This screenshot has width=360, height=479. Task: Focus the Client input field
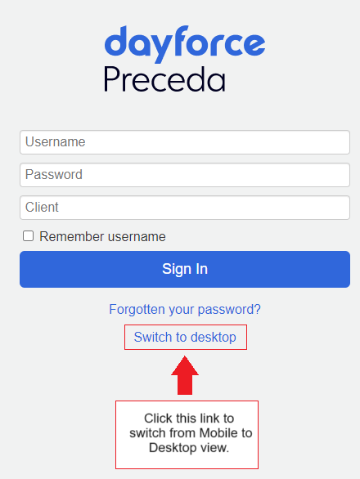tap(185, 208)
